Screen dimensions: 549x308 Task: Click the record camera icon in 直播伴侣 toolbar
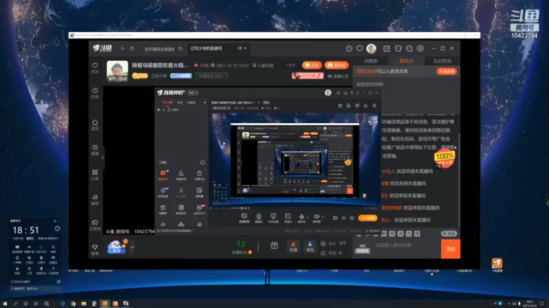click(x=335, y=218)
